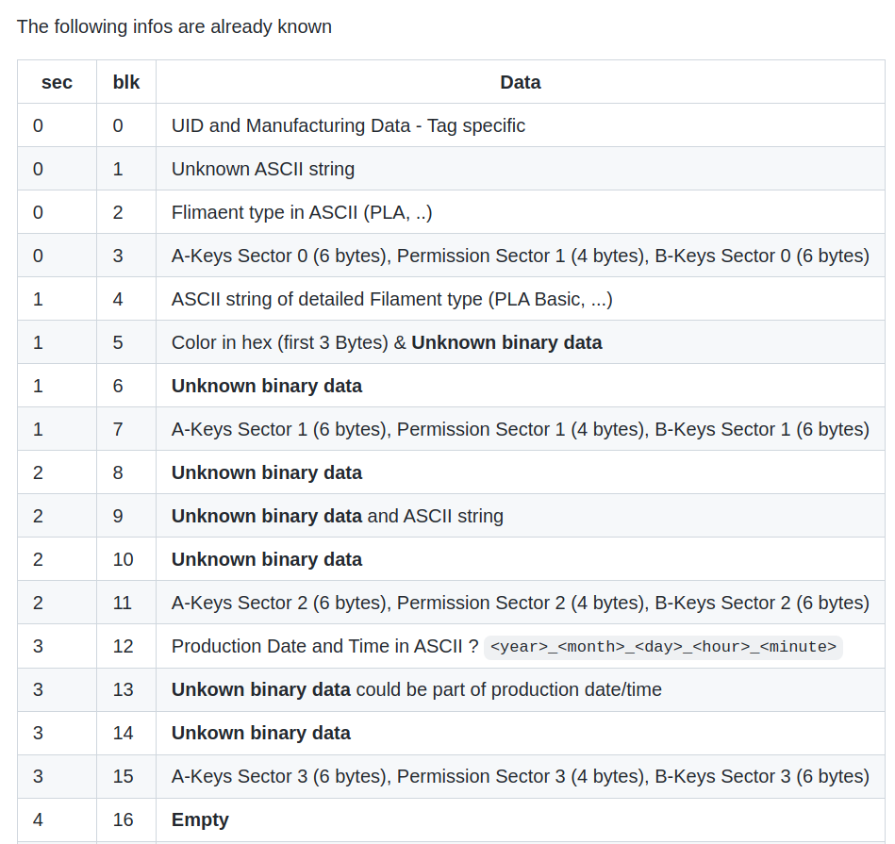
Task: Click the A-Keys Sector 1 description
Action: [520, 429]
